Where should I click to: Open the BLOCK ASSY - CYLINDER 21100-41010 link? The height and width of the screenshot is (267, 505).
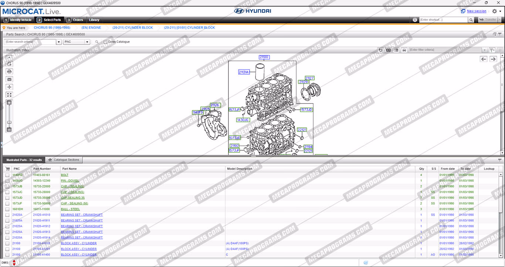pyautogui.click(x=79, y=243)
